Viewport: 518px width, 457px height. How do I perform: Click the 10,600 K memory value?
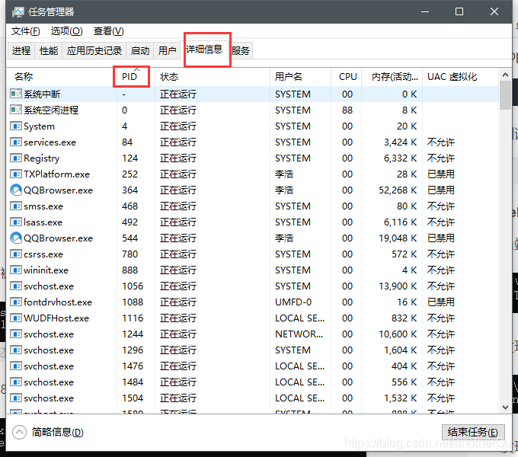(398, 334)
